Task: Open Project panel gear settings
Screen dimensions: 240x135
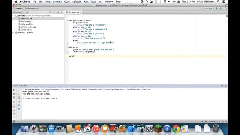Action: (x=58, y=12)
